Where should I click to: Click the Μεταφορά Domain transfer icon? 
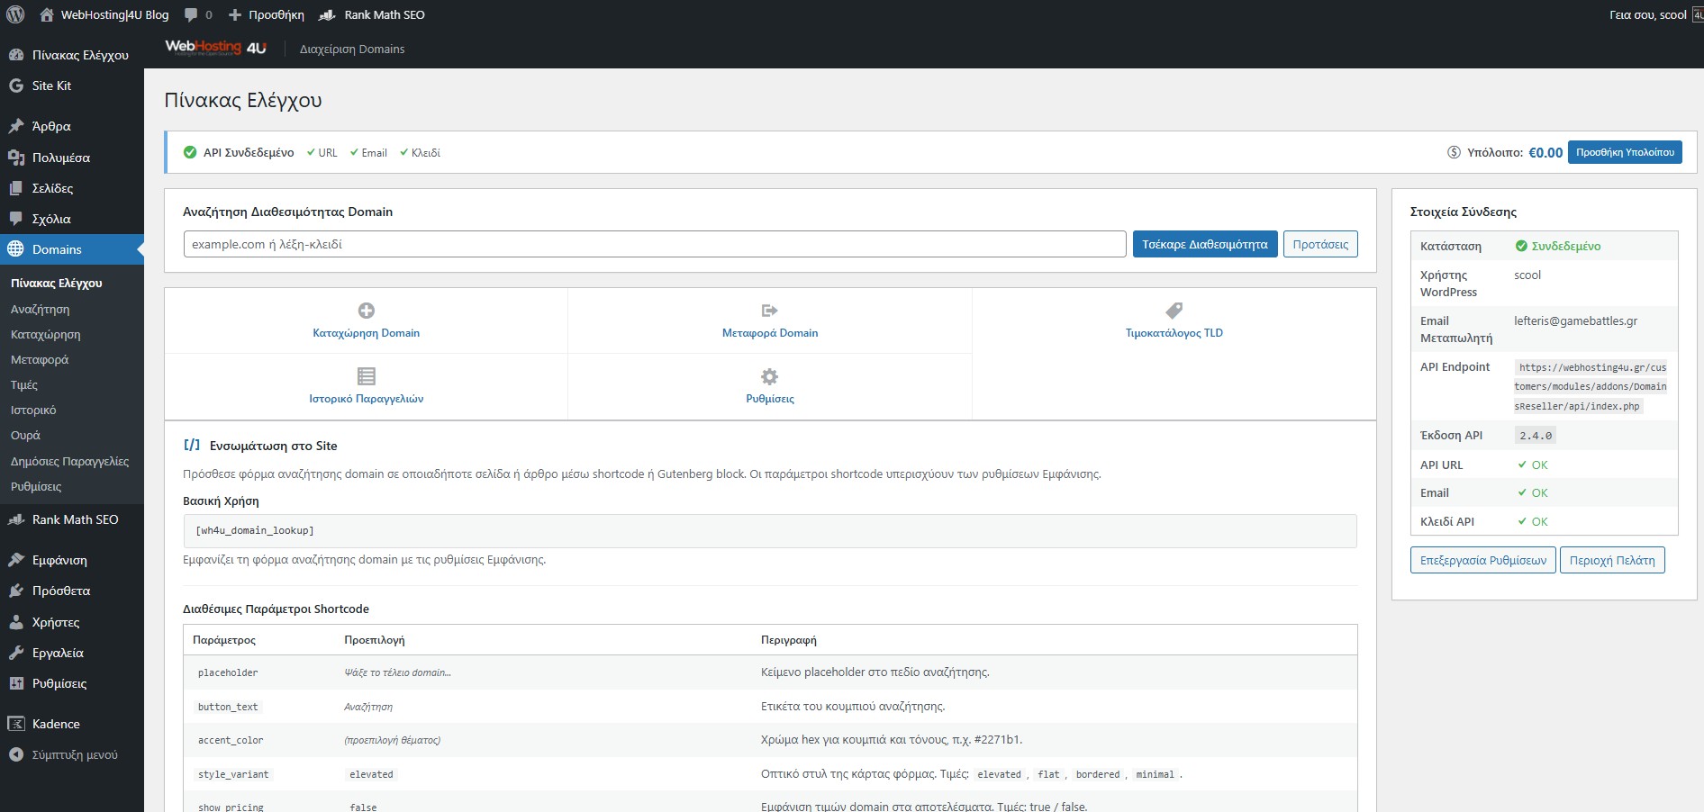[x=769, y=310]
